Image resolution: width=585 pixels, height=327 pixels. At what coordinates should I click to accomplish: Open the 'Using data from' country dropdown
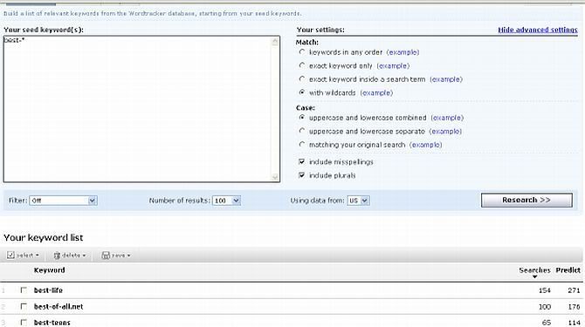click(358, 201)
